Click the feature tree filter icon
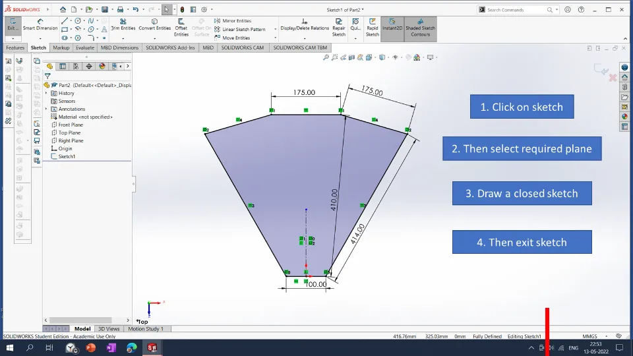The width and height of the screenshot is (633, 356). pyautogui.click(x=47, y=76)
